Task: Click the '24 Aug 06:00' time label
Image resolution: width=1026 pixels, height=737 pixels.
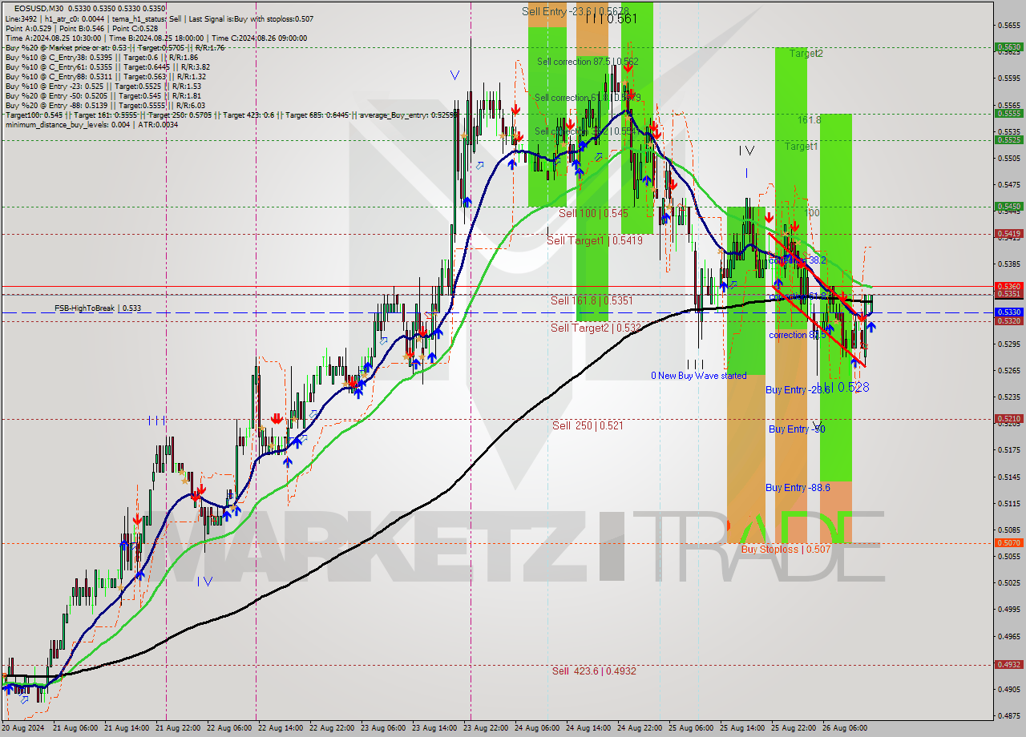Action: tap(537, 727)
